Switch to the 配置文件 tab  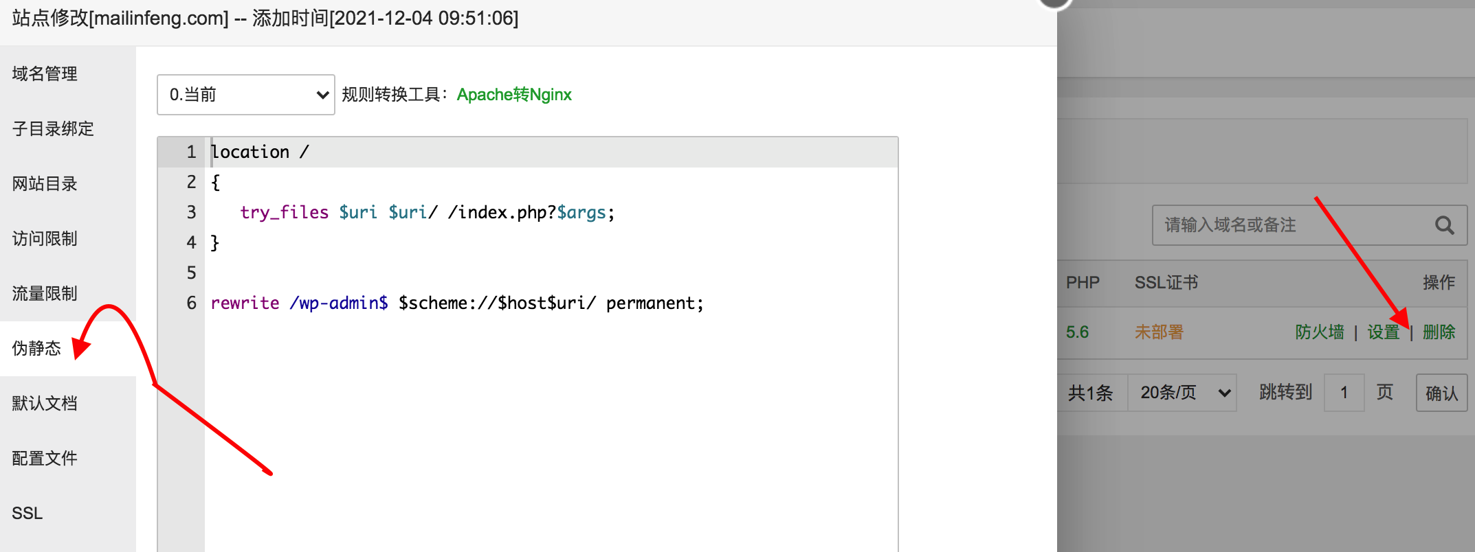[x=45, y=458]
